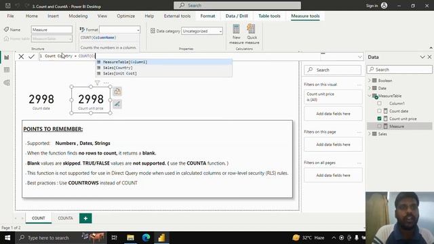Screen dimensions: 434x244
Task: Open the More options ellipsis above the card
Action: [x=106, y=83]
